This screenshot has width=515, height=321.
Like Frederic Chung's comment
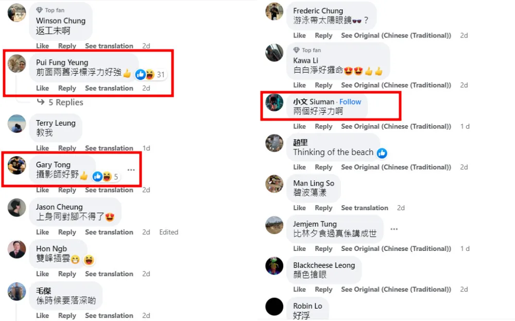click(299, 36)
